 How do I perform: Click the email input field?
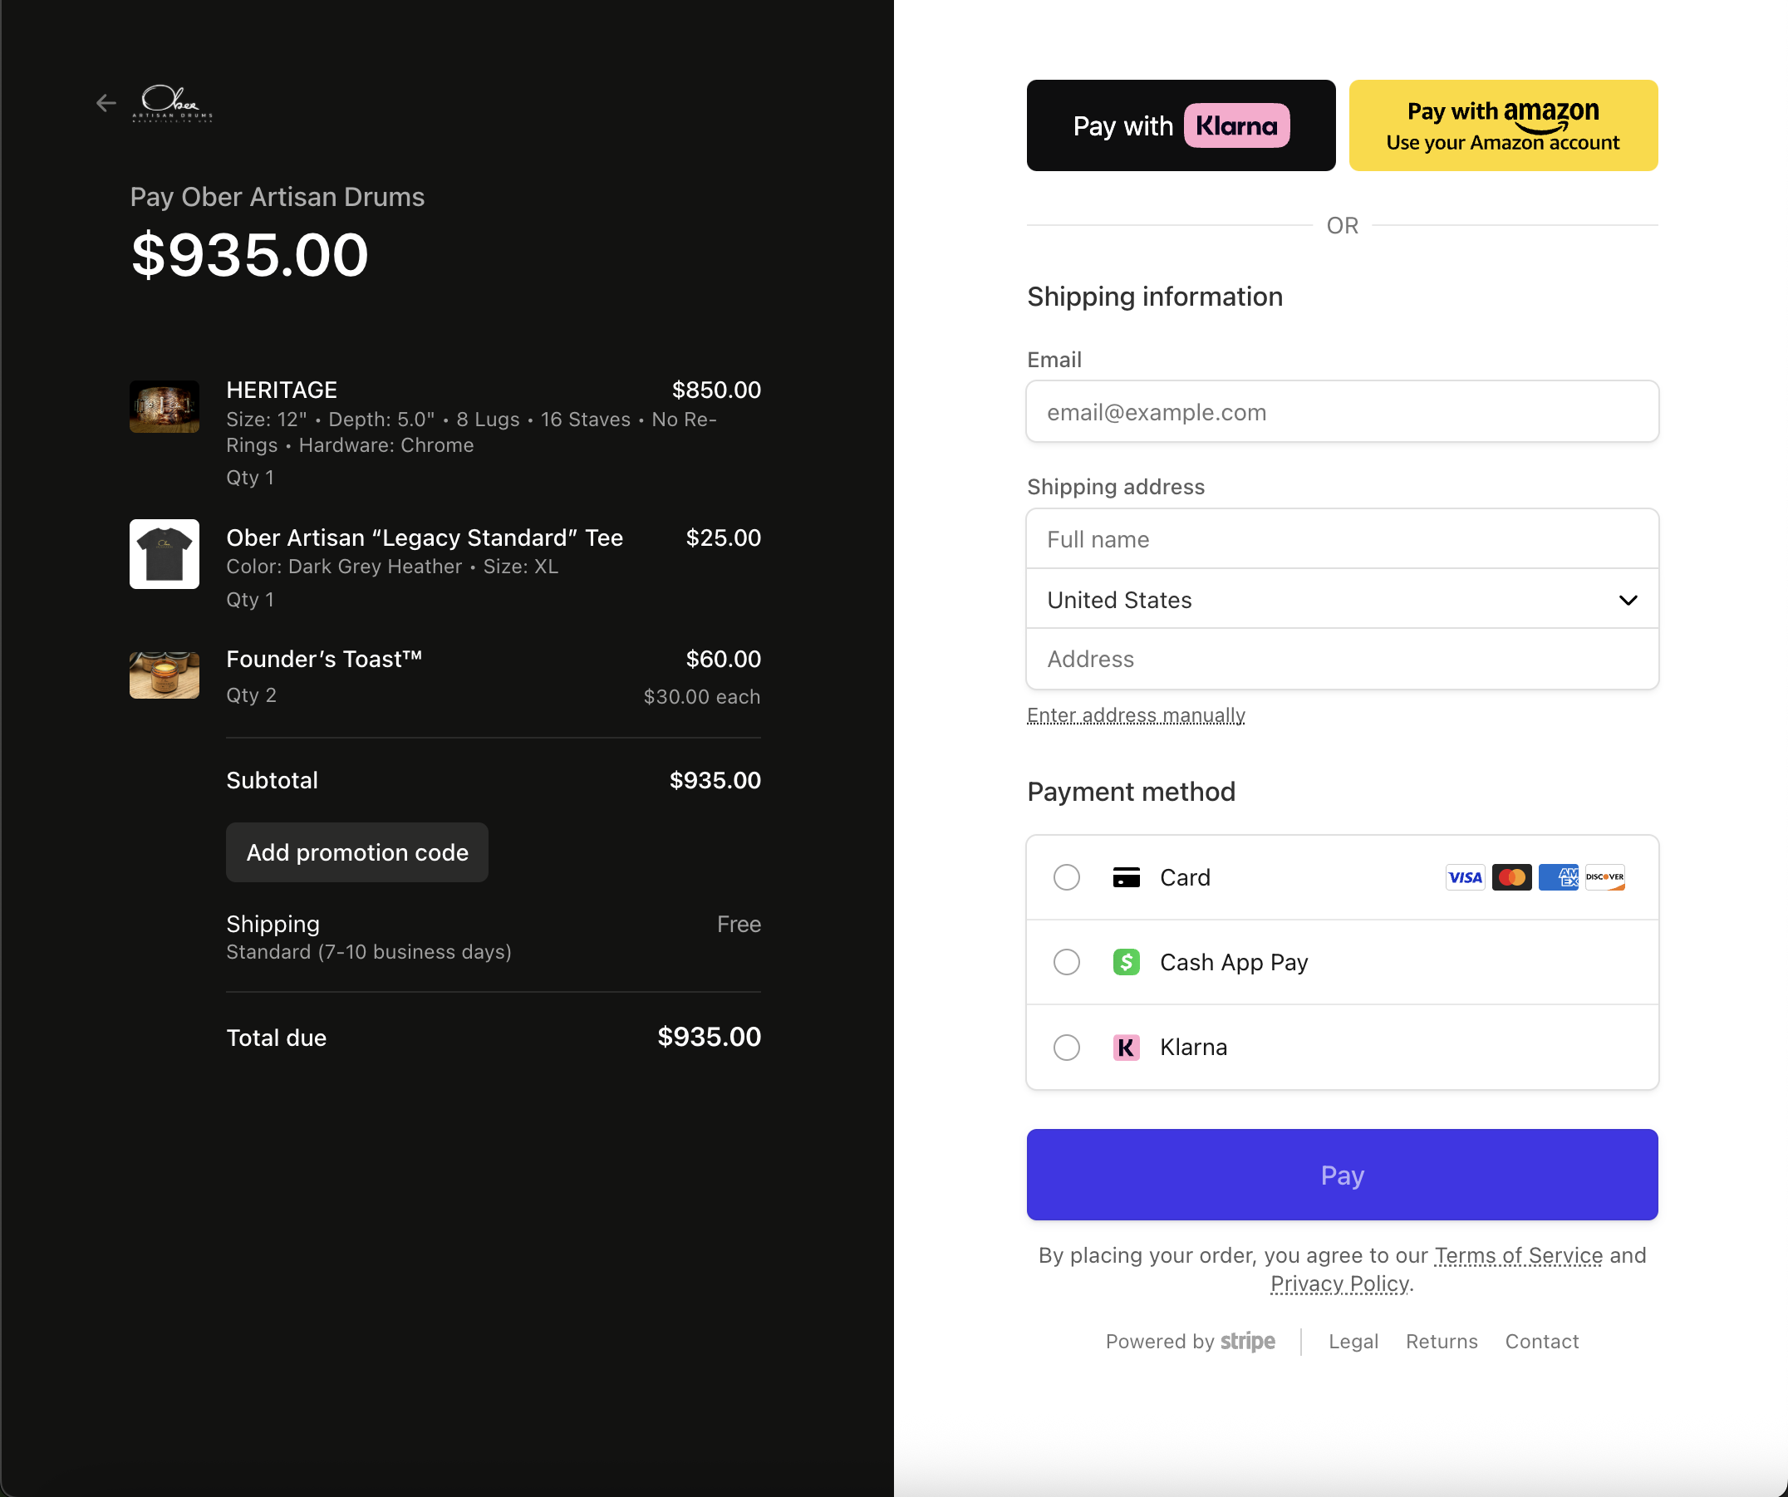1341,412
